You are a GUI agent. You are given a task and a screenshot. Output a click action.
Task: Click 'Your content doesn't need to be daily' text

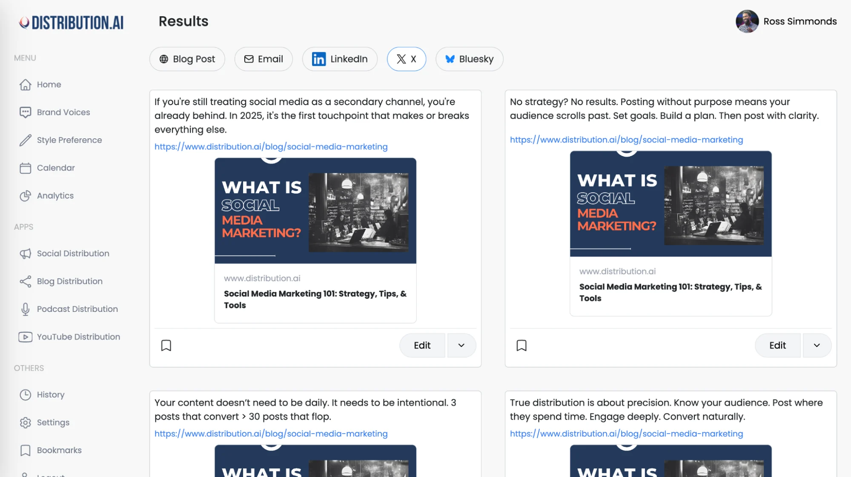click(x=305, y=410)
